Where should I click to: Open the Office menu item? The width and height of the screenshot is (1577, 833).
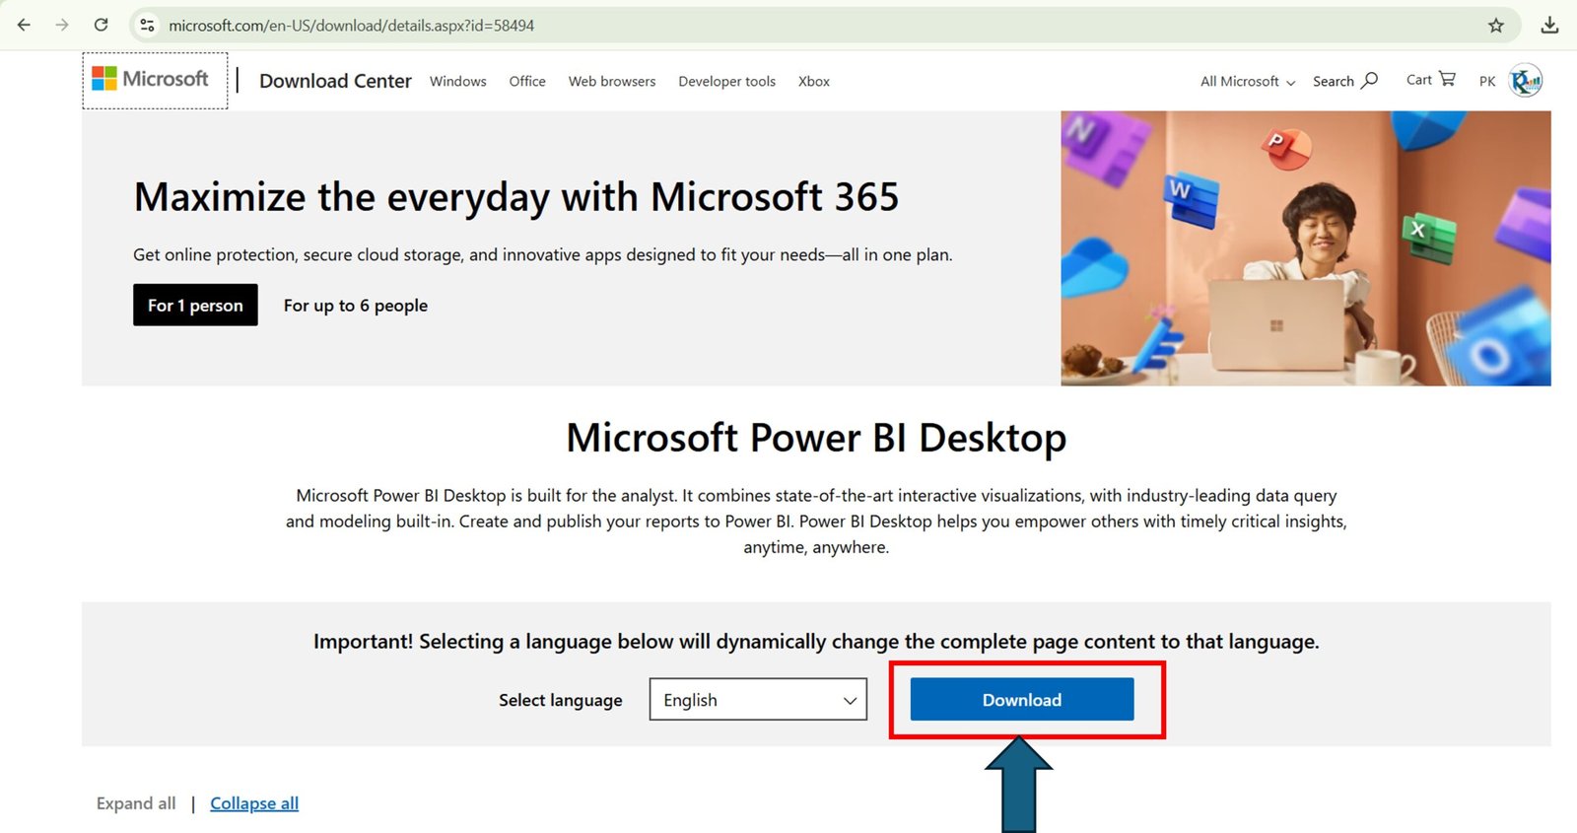pyautogui.click(x=527, y=81)
